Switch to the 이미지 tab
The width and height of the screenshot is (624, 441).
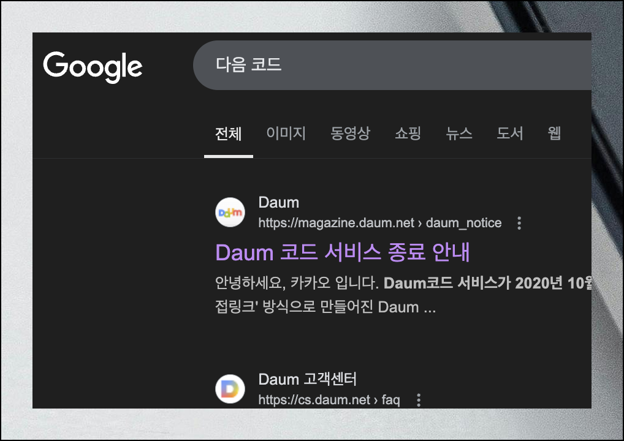pyautogui.click(x=286, y=133)
